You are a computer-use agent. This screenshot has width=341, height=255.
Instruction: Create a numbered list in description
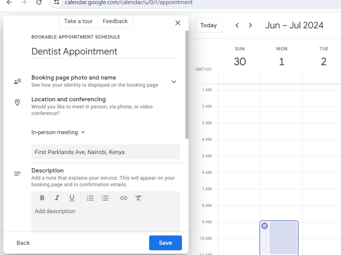click(x=90, y=198)
